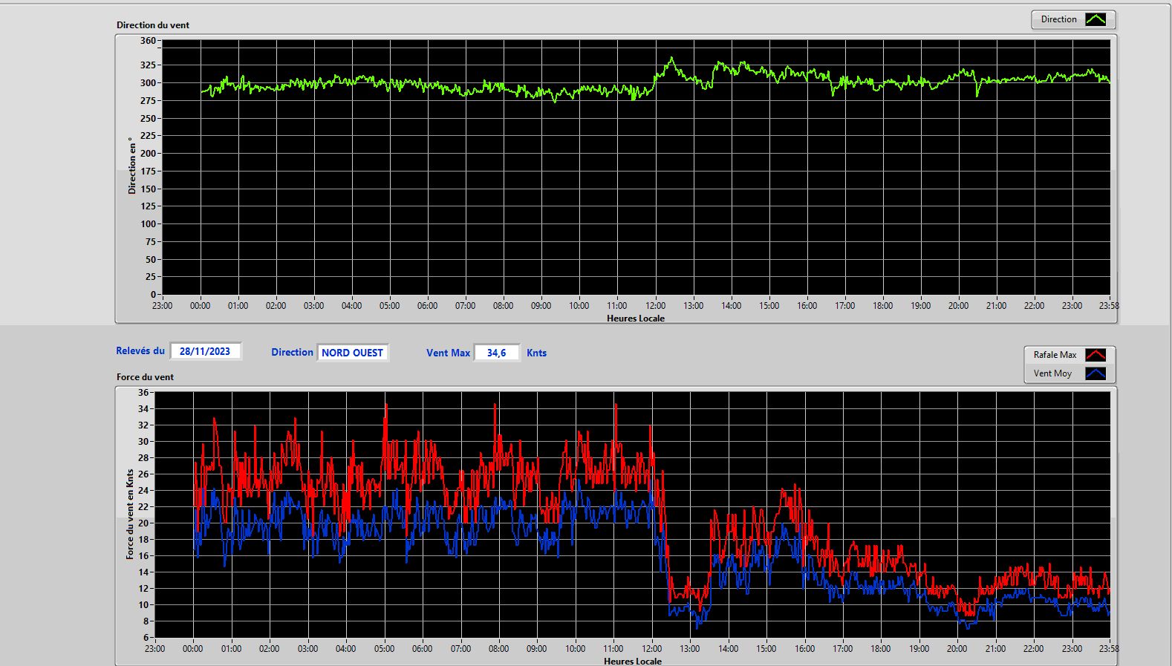Click the Relevés du label
Screen dimensions: 1172x666
pyautogui.click(x=140, y=350)
